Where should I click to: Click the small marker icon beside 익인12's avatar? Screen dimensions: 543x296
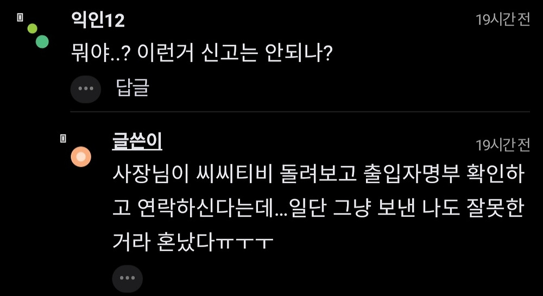click(20, 18)
